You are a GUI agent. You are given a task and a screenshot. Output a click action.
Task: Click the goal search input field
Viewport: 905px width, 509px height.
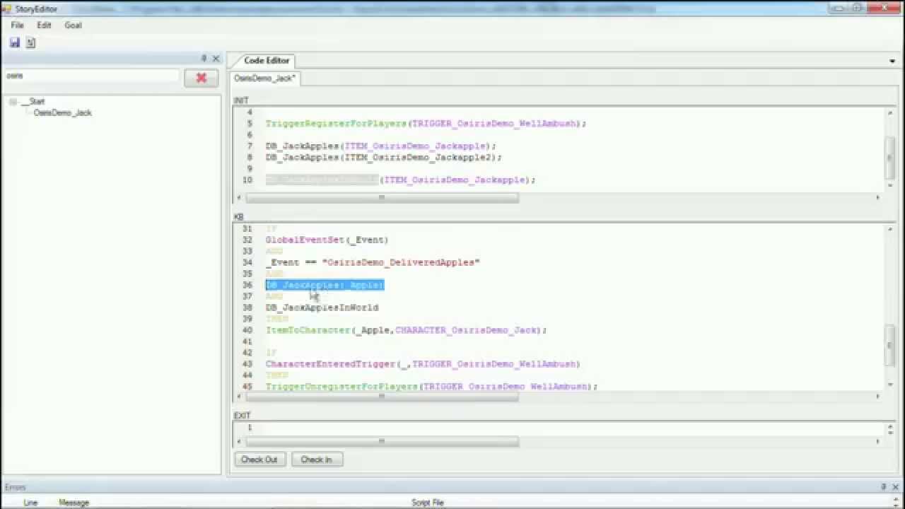click(92, 76)
